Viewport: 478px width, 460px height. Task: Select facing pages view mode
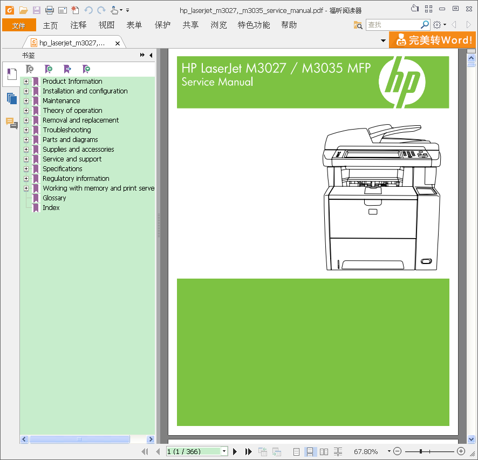click(x=324, y=451)
